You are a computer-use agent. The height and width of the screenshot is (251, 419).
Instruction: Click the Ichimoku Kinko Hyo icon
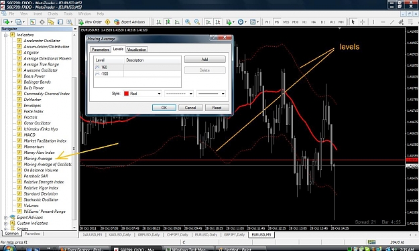pyautogui.click(x=19, y=129)
